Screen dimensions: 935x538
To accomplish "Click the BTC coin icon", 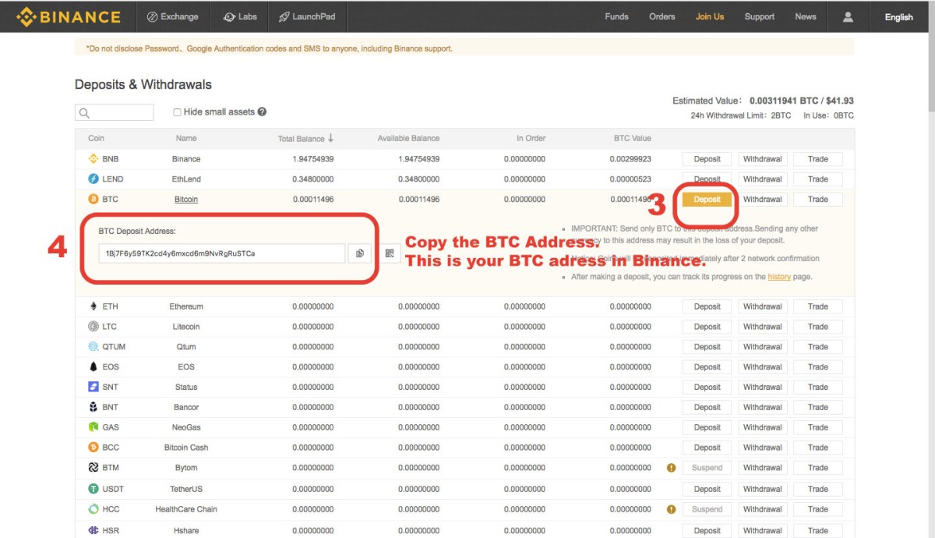I will click(x=93, y=199).
